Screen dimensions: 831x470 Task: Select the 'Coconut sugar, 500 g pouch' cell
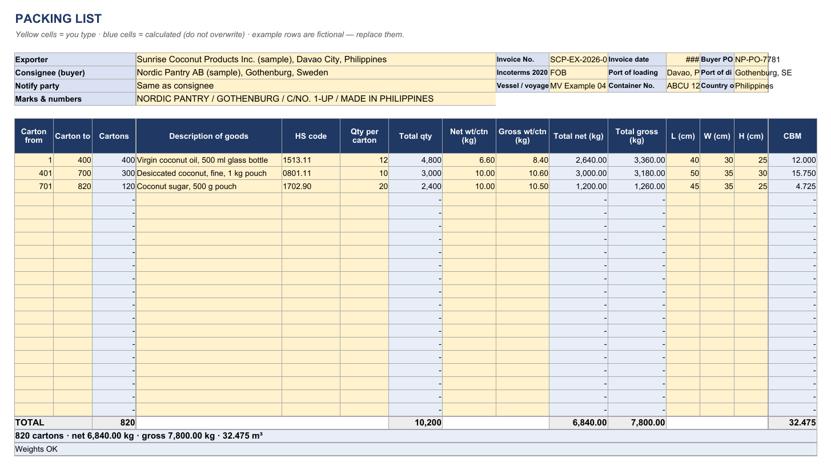click(x=209, y=187)
